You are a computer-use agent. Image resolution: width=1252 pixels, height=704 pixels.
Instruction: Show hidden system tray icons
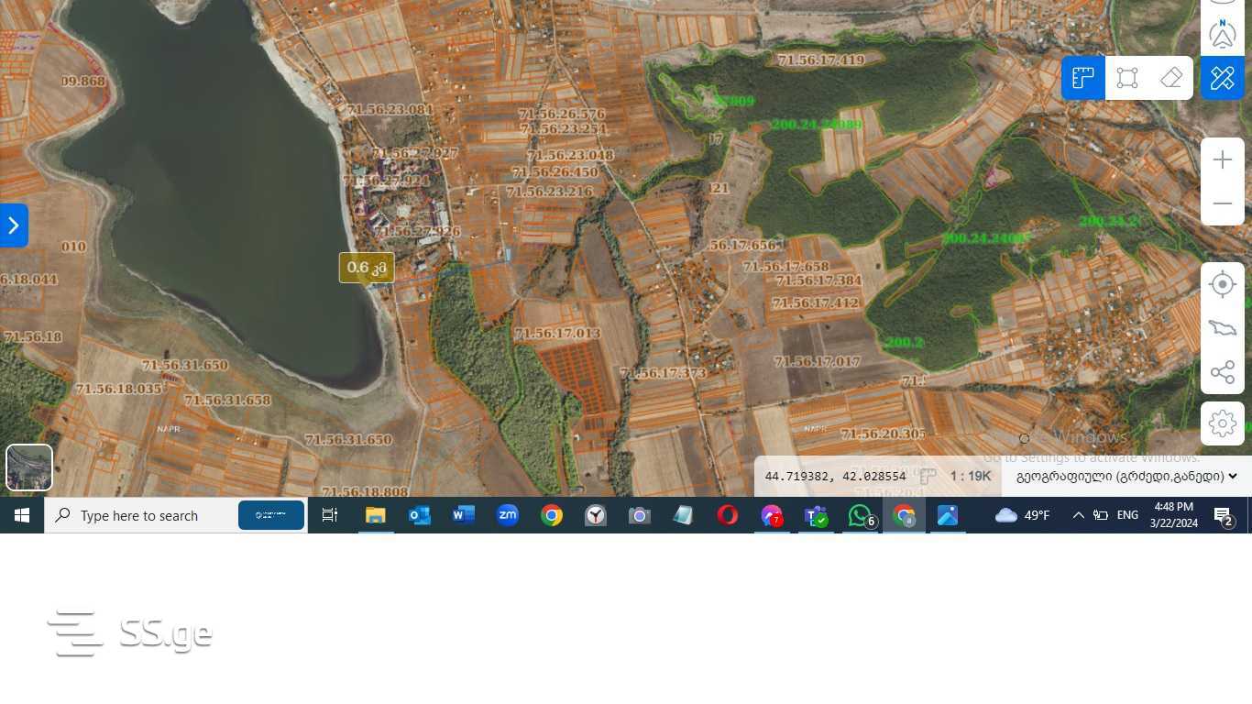click(x=1078, y=516)
